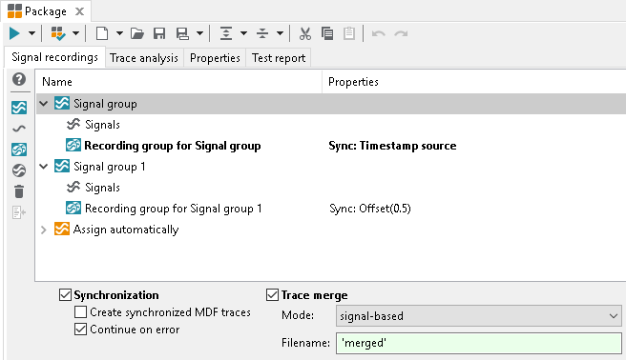
Task: Click the expand all icon
Action: pos(226,33)
